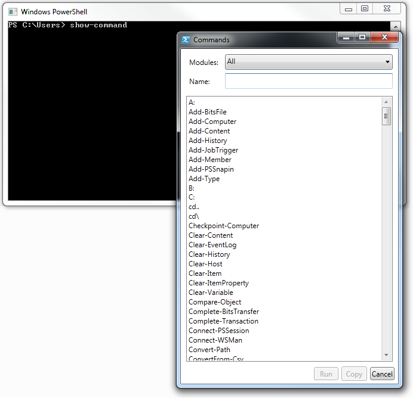This screenshot has width=413, height=398.
Task: Minimize the Windows PowerShell window
Action: (349, 9)
